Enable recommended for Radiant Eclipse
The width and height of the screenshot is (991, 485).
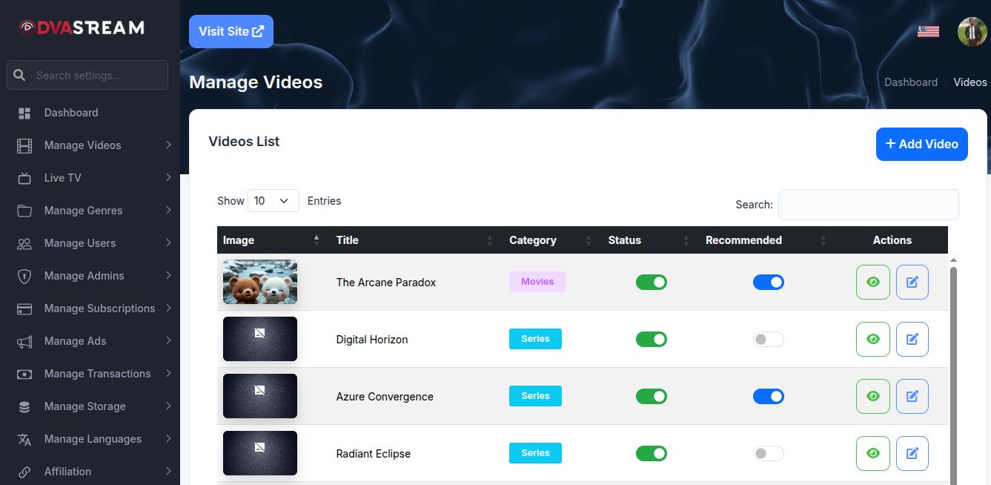pos(769,453)
